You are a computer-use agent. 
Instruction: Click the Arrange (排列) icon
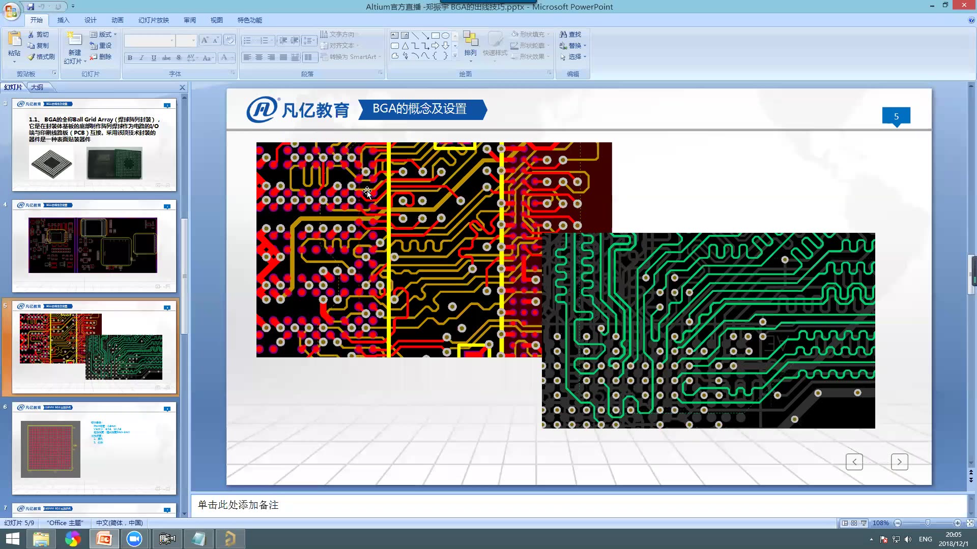click(x=470, y=39)
